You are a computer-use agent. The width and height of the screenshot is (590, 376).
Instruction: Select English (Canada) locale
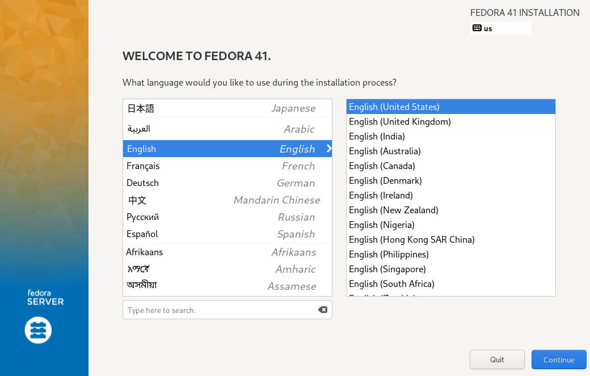coord(451,166)
